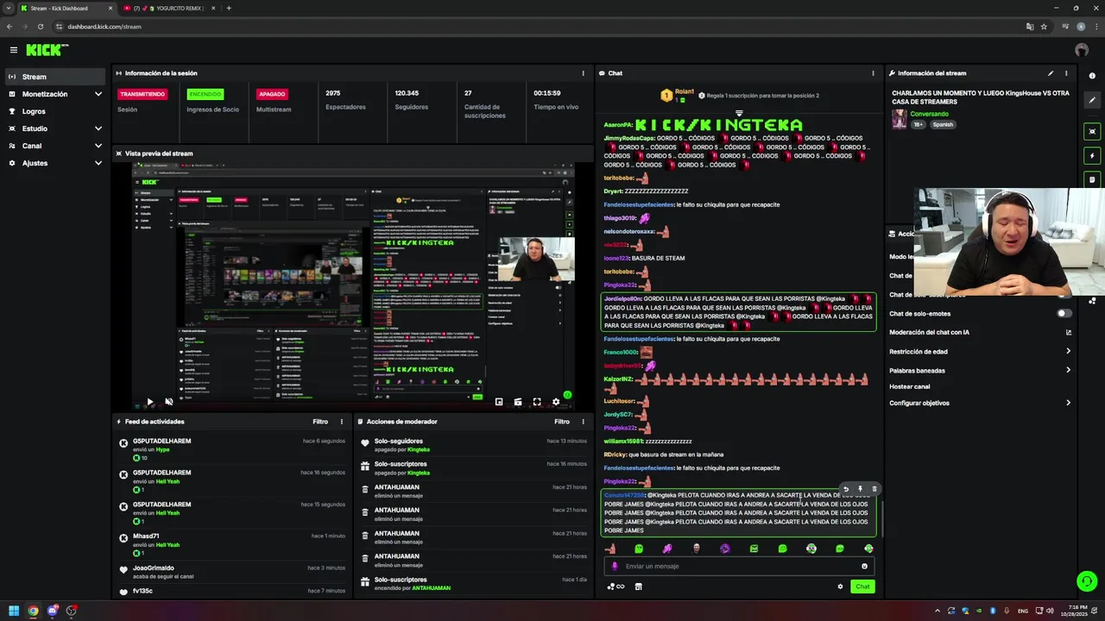This screenshot has height=621, width=1105.
Task: Open channel points icon below message box
Action: click(x=616, y=586)
